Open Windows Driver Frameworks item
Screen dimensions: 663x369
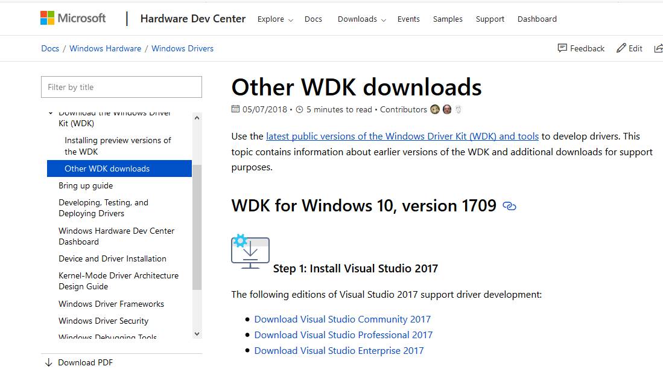point(111,304)
